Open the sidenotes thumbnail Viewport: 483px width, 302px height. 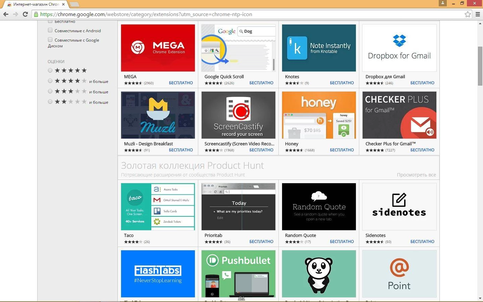point(399,206)
